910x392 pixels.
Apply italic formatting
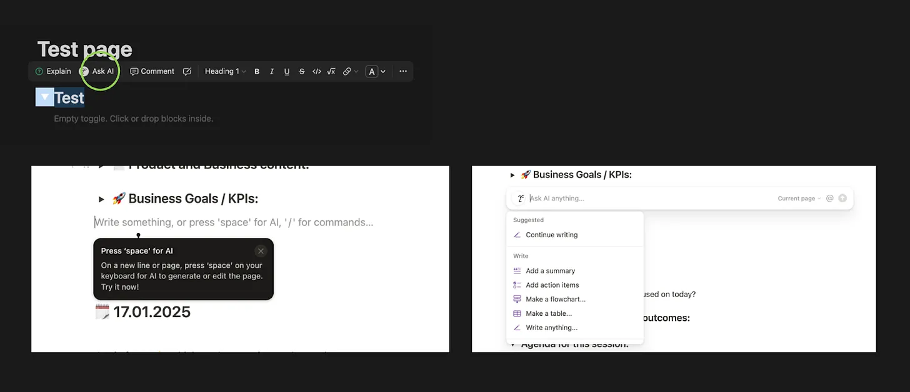pyautogui.click(x=272, y=72)
